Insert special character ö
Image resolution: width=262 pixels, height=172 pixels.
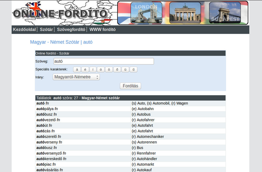coord(109,69)
